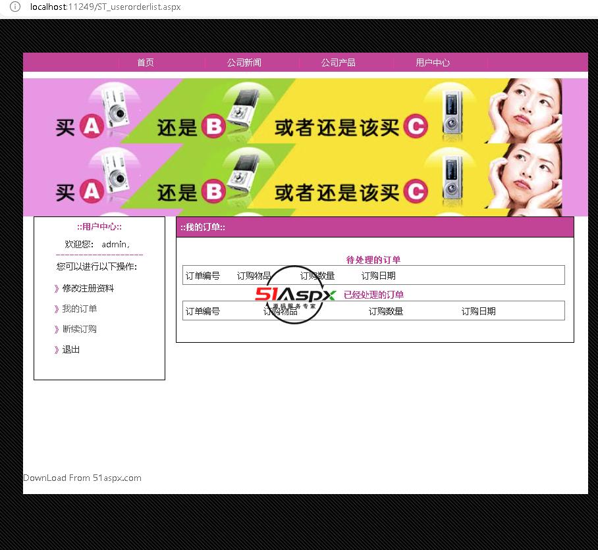Click the 断续订购 sidebar link
Image resolution: width=598 pixels, height=550 pixels.
pyautogui.click(x=79, y=329)
